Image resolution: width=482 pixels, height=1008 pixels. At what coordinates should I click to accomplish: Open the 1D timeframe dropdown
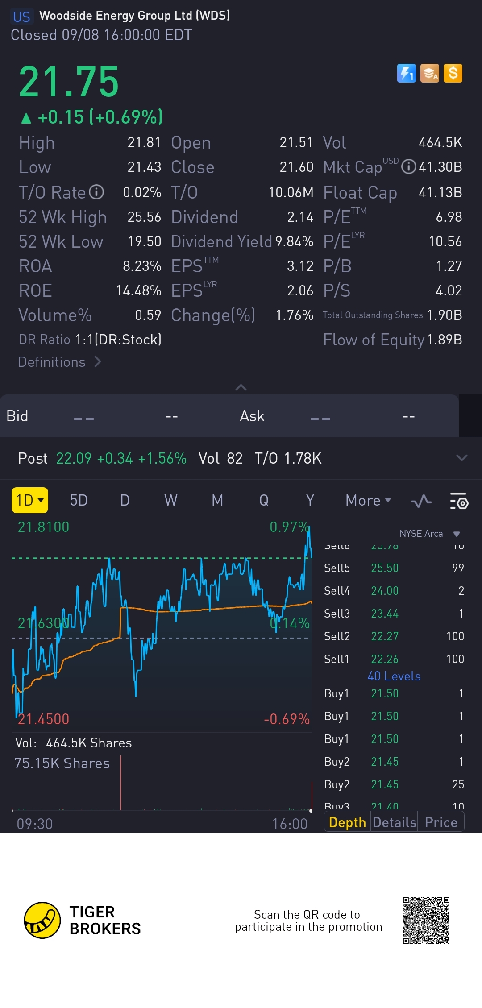tap(29, 500)
